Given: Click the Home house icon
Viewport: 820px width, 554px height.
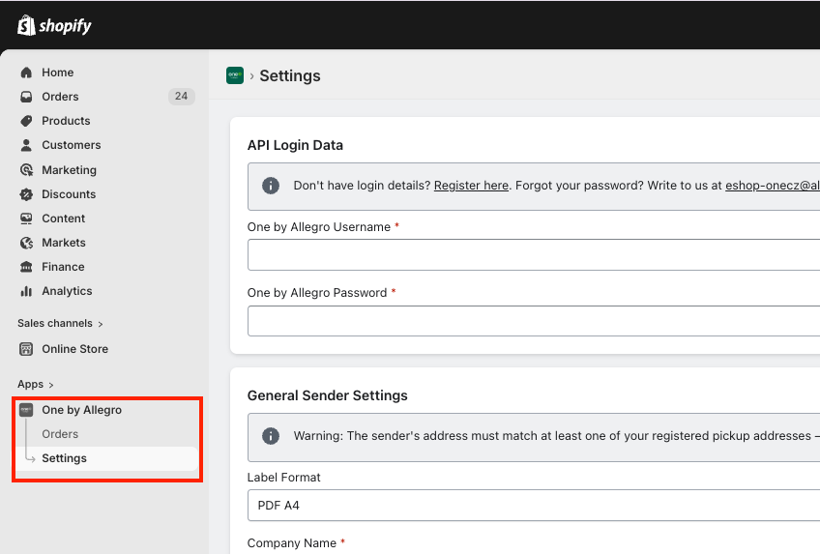Looking at the screenshot, I should 26,73.
